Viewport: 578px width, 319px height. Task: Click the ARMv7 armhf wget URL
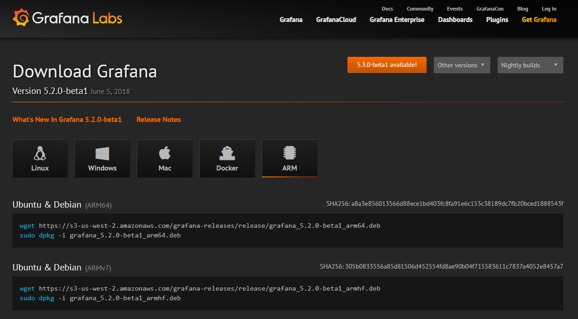(x=210, y=288)
